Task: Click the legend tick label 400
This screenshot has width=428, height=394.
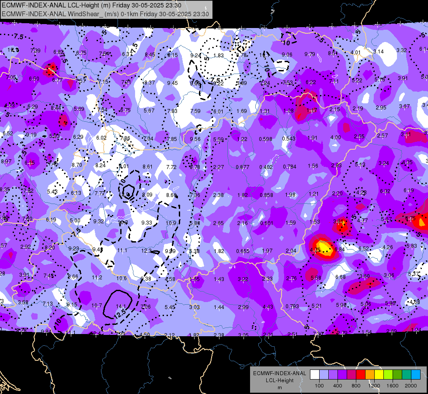Action: (338, 386)
